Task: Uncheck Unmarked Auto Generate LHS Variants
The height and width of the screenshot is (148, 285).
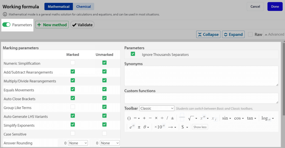Action: pos(104,116)
